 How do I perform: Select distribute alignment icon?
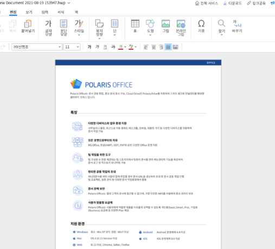click(x=176, y=47)
